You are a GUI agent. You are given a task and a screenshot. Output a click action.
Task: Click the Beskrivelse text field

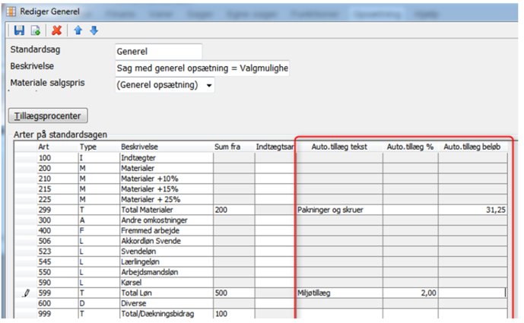tap(202, 68)
